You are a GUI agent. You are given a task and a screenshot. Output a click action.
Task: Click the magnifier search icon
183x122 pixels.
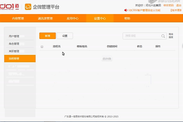click(x=163, y=36)
